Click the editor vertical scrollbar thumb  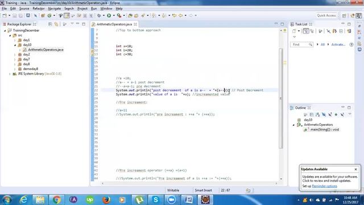pyautogui.click(x=281, y=99)
